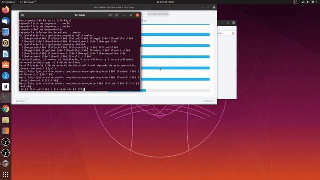This screenshot has width=320, height=180.
Task: Open the Help icon in dock
Action: click(x=5, y=76)
